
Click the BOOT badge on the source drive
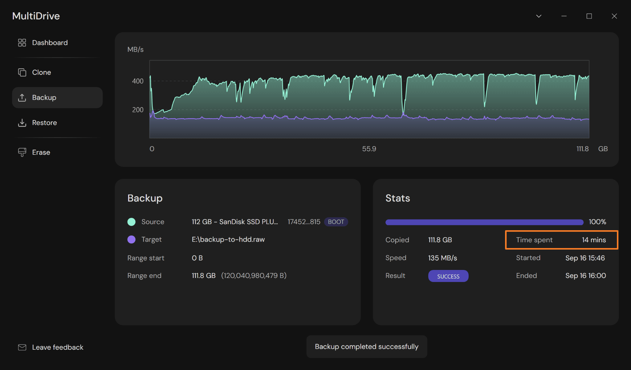pyautogui.click(x=336, y=222)
